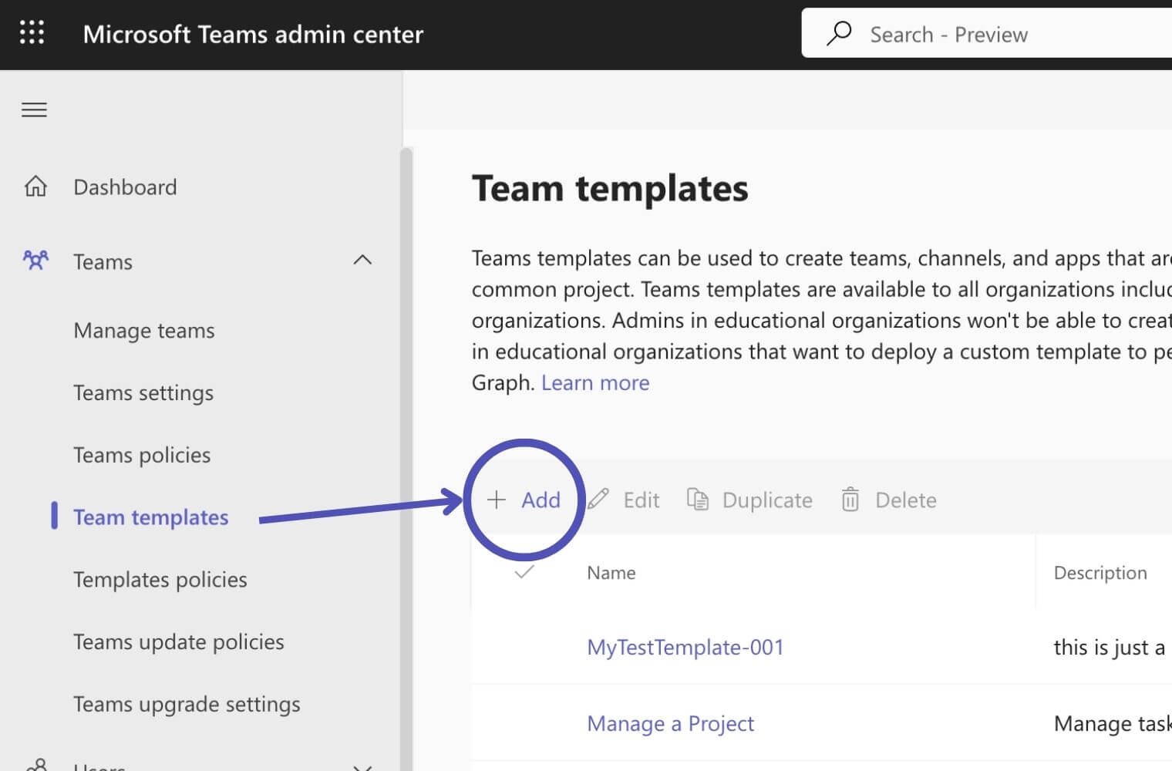Open Teams settings page
1172x771 pixels.
[x=143, y=392]
